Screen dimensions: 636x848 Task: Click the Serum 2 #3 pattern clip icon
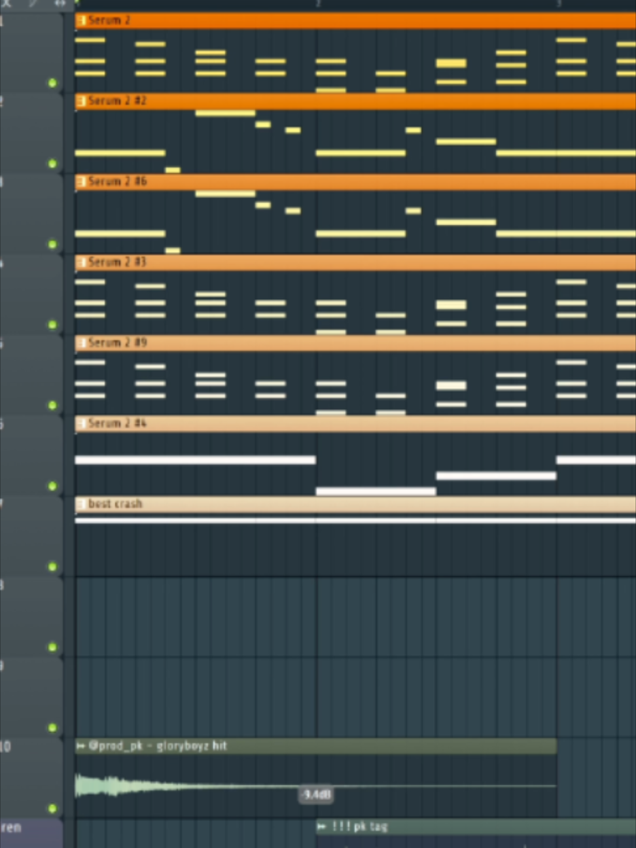point(81,262)
